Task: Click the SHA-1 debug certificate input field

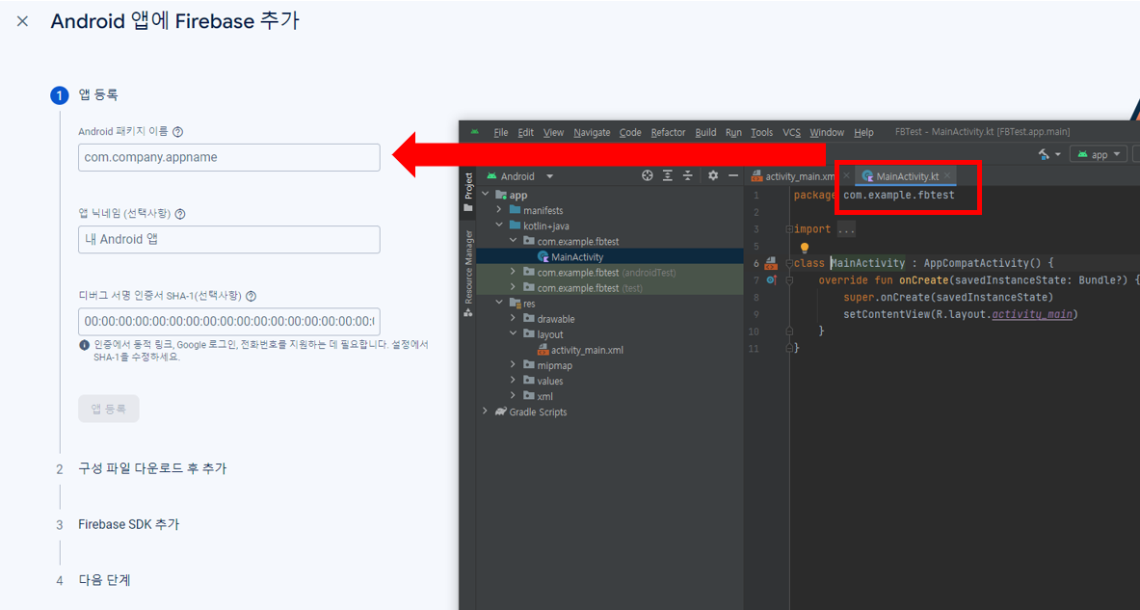Action: point(229,321)
